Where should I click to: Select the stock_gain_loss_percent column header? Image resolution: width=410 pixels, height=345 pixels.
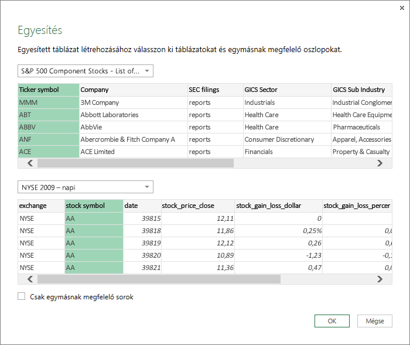[357, 206]
